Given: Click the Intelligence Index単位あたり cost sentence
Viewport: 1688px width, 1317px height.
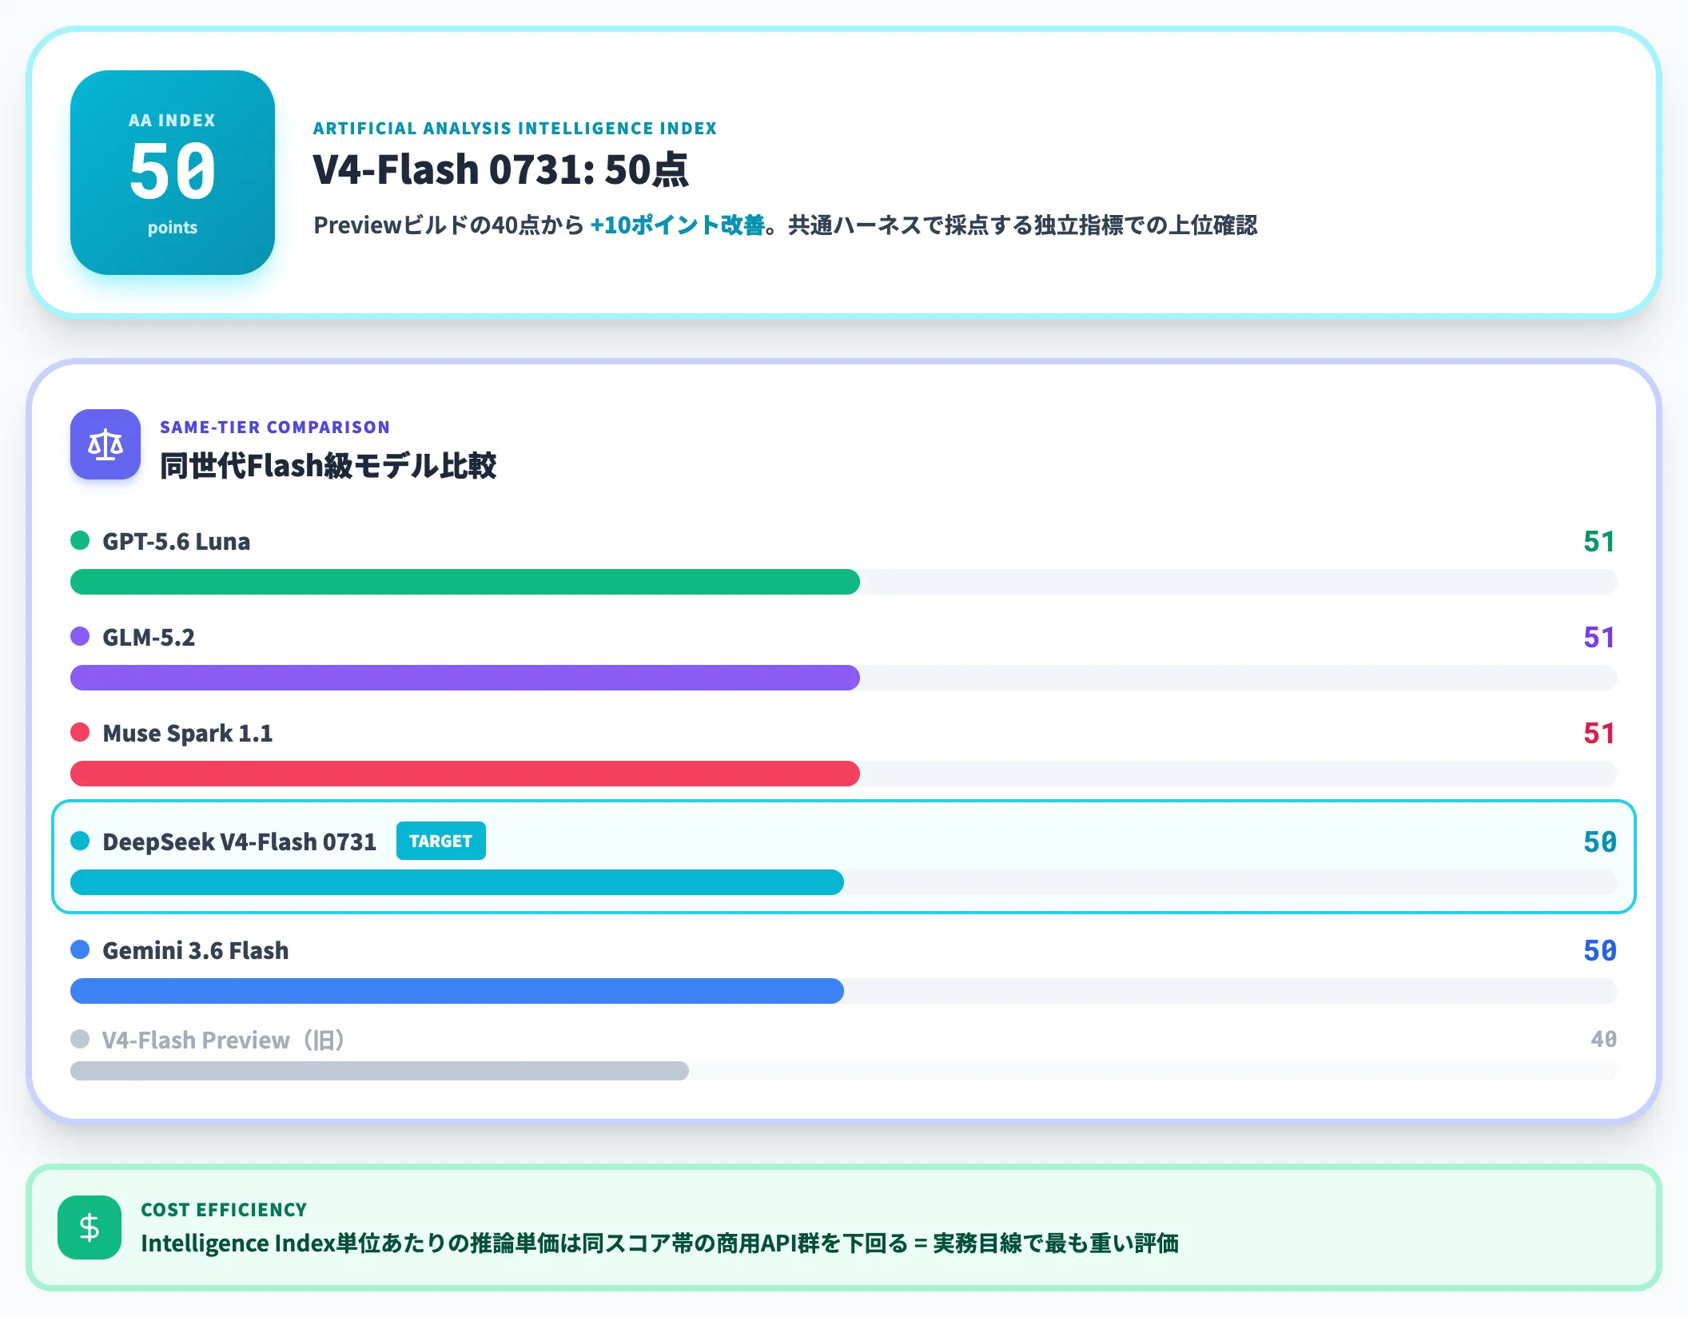Looking at the screenshot, I should click(x=659, y=1243).
